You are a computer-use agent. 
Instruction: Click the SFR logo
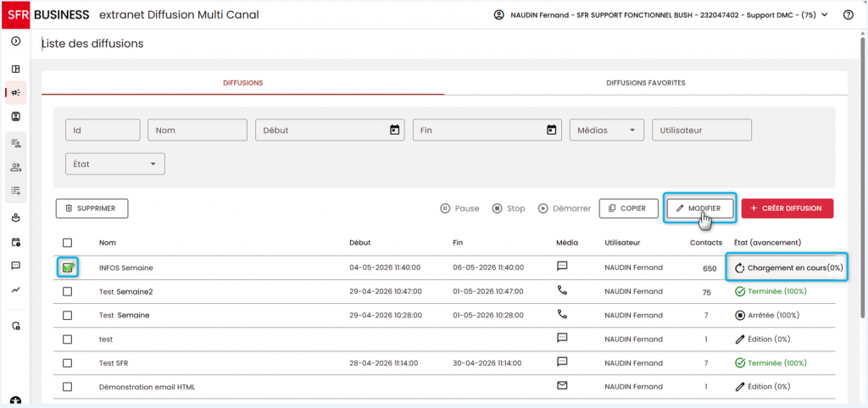click(15, 14)
